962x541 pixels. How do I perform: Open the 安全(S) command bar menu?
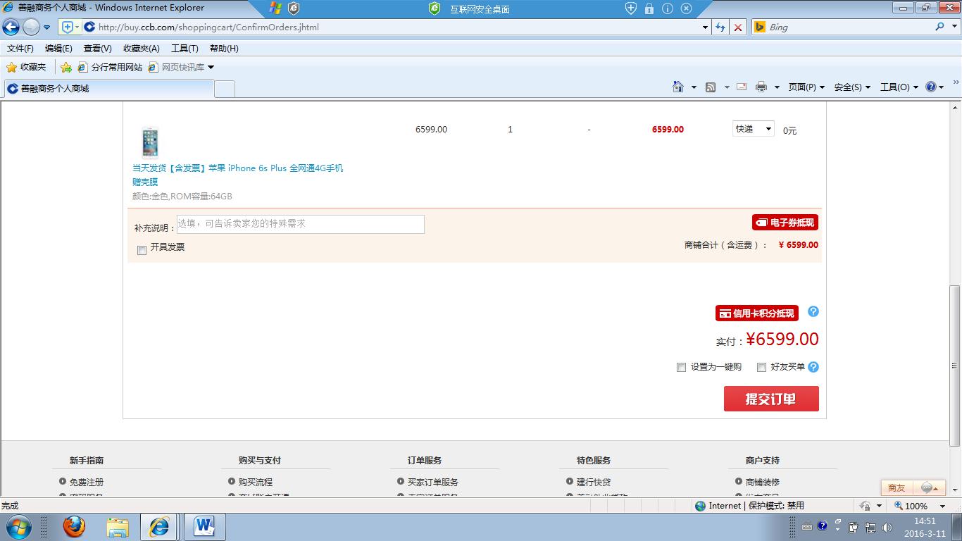point(852,87)
